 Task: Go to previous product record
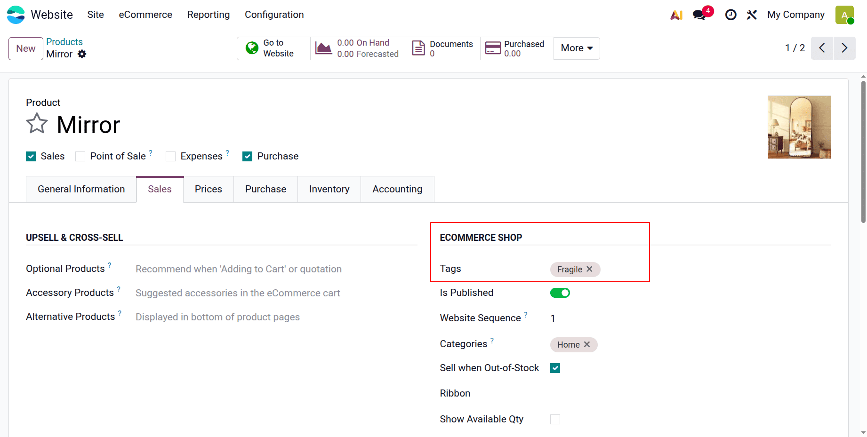pos(822,48)
